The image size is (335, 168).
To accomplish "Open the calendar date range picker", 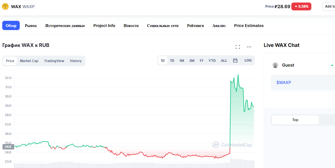I will (x=235, y=60).
